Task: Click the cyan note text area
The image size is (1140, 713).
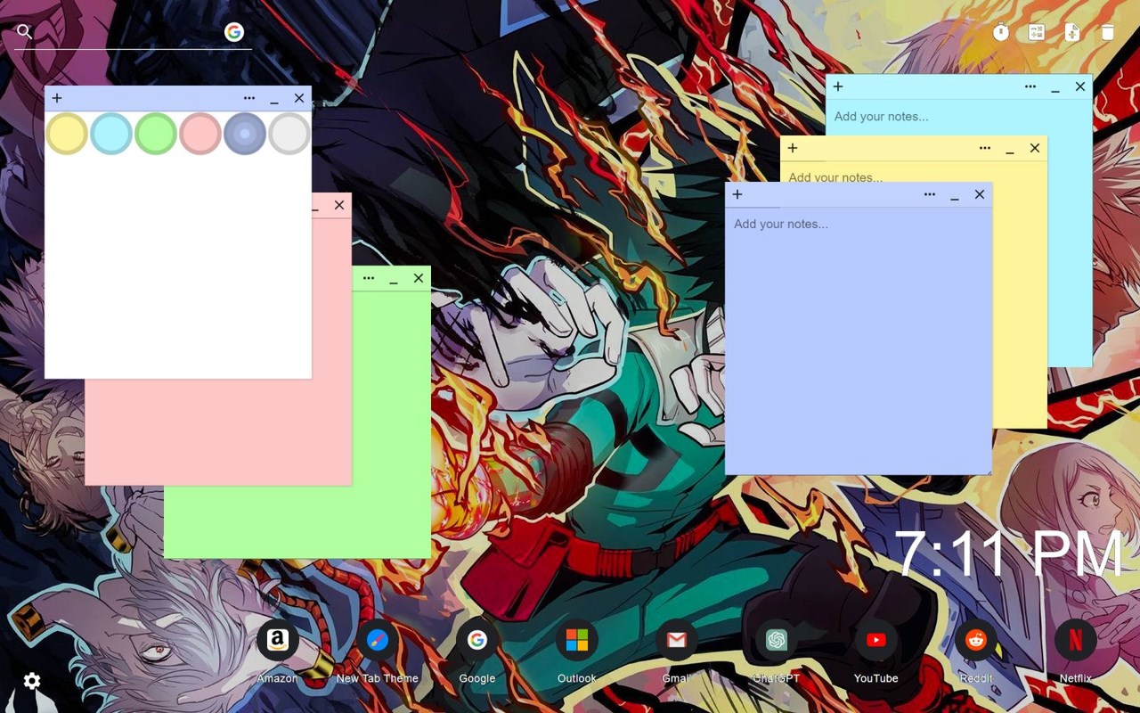Action: point(958,117)
